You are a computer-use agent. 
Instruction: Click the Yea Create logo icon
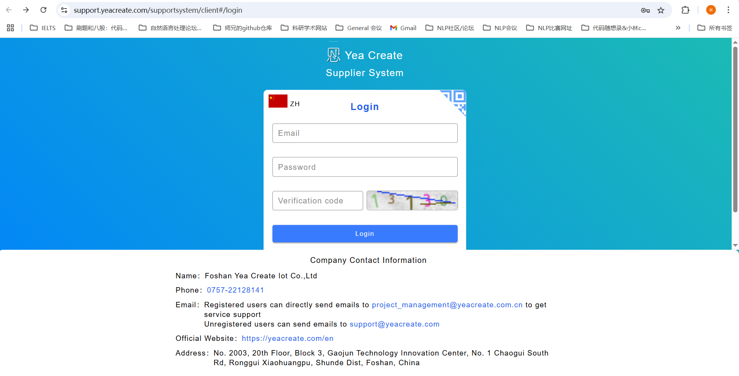(333, 55)
